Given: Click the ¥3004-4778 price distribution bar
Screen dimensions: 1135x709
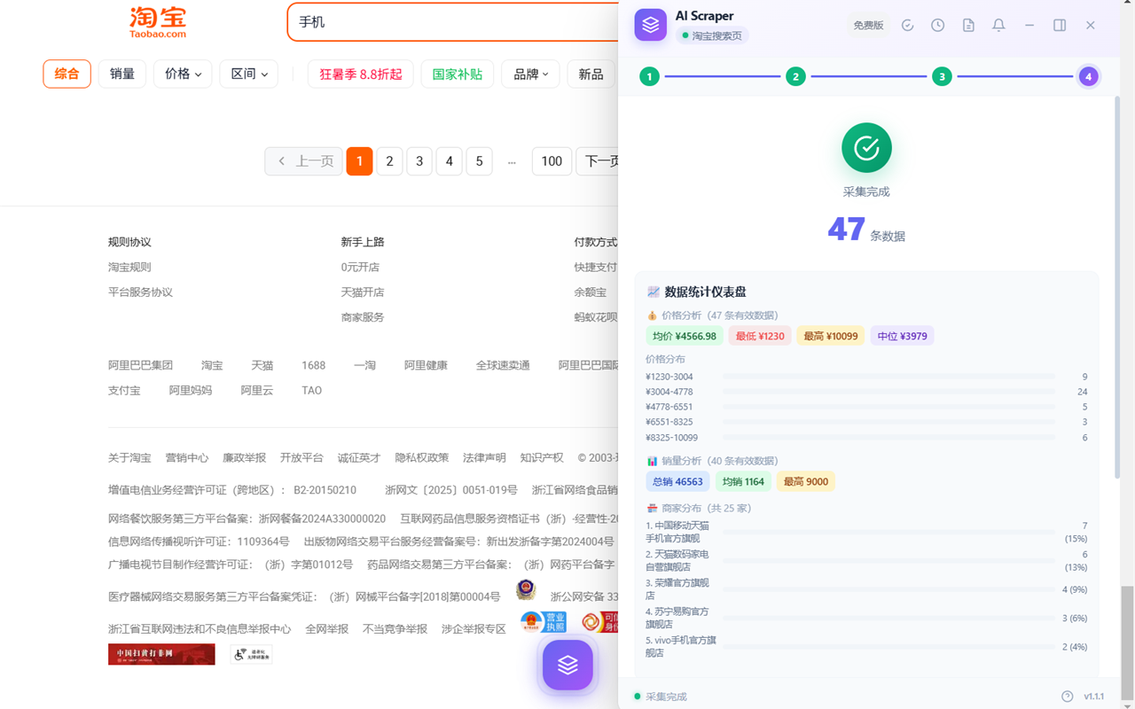Looking at the screenshot, I should (889, 392).
